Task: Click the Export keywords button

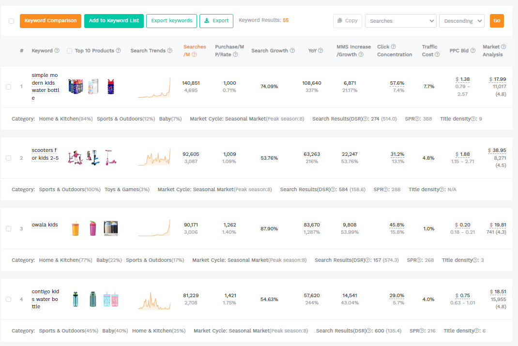Action: point(172,21)
